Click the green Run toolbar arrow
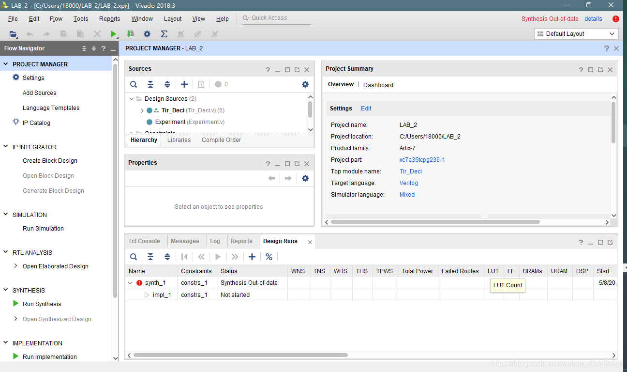Viewport: 627px width, 372px height. click(113, 34)
